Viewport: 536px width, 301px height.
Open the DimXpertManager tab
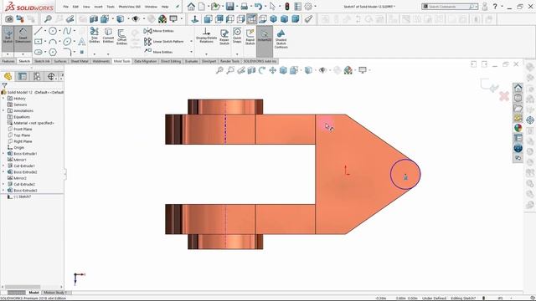[x=51, y=76]
